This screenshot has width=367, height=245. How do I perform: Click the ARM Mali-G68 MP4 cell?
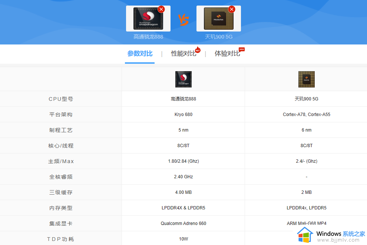(306, 224)
